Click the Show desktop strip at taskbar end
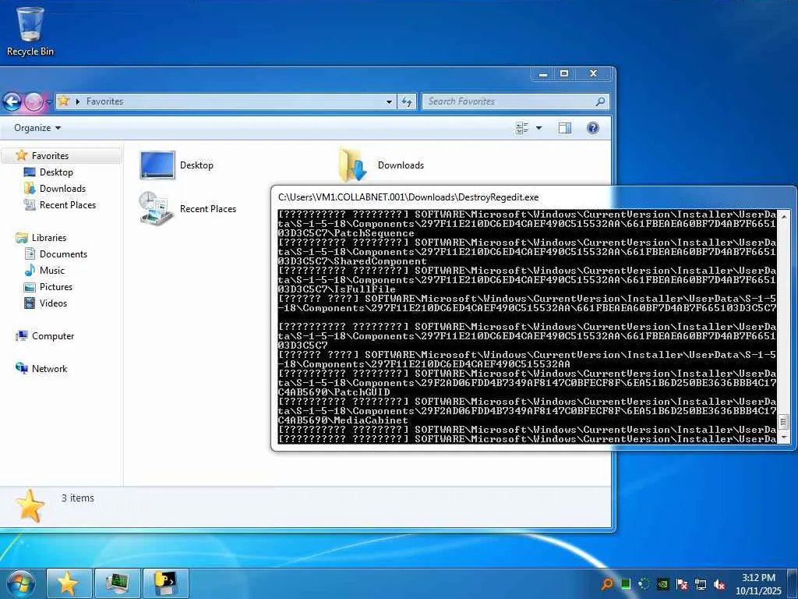 (794, 583)
